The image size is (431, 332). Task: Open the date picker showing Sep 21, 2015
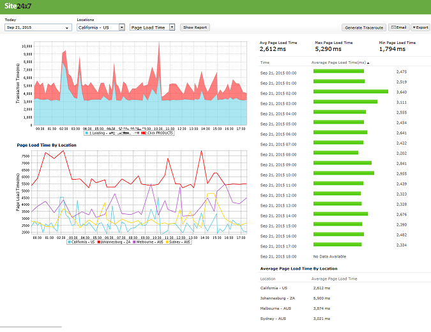[38, 27]
